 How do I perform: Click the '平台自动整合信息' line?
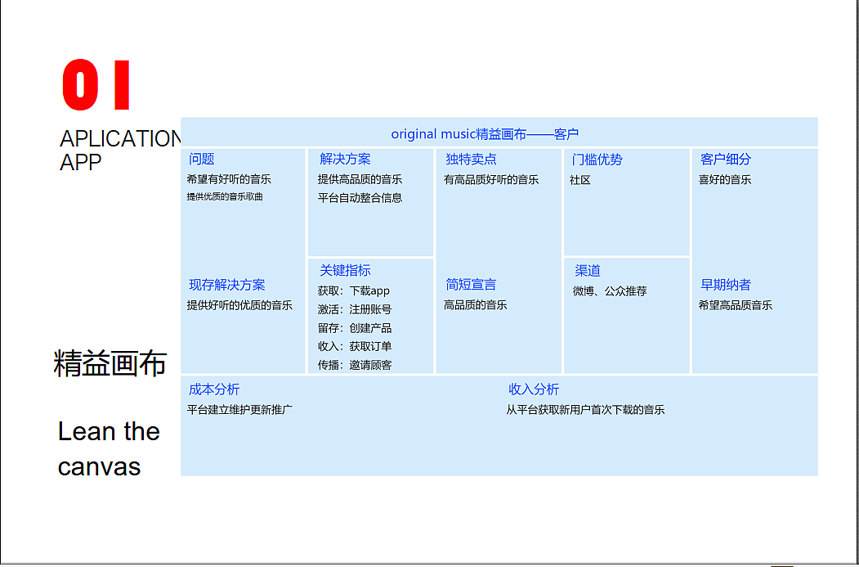[x=360, y=198]
